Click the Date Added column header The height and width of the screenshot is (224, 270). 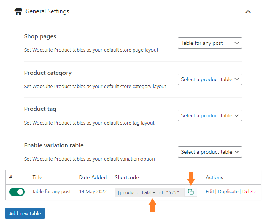pyautogui.click(x=93, y=177)
